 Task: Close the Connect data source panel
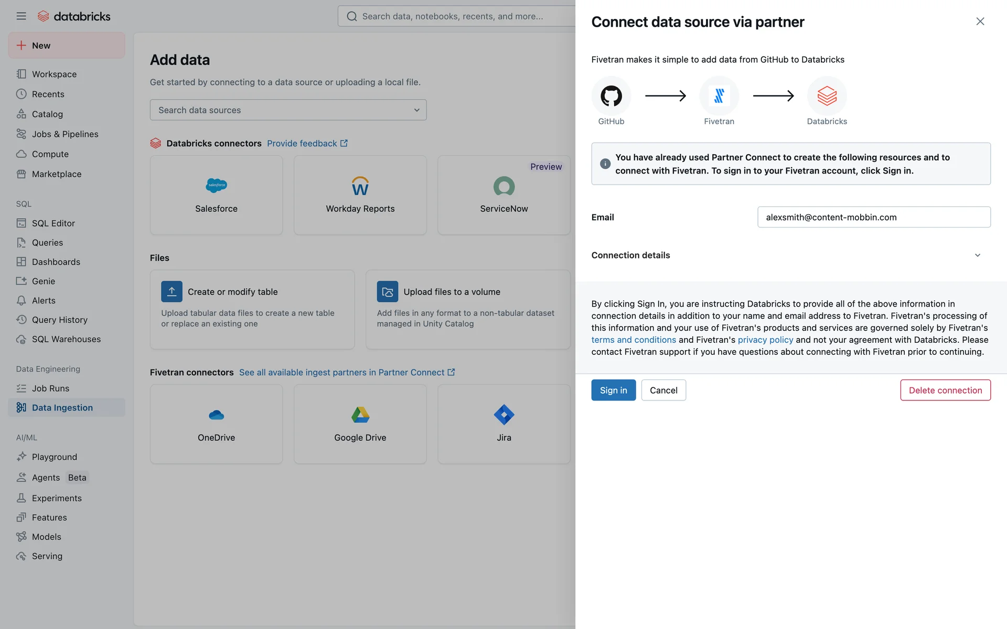pos(980,21)
